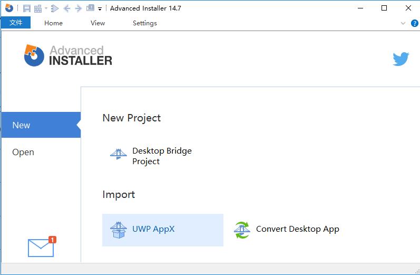Viewport: 420px width, 275px height.
Task: Open the Customize Quick Access Toolbar dropdown
Action: (x=100, y=9)
